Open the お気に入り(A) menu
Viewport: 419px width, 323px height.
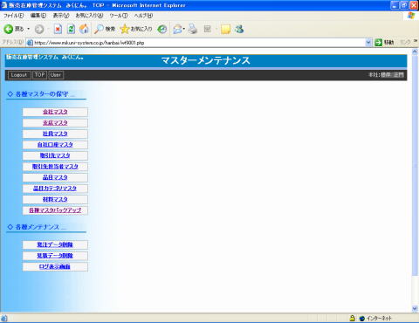[89, 16]
